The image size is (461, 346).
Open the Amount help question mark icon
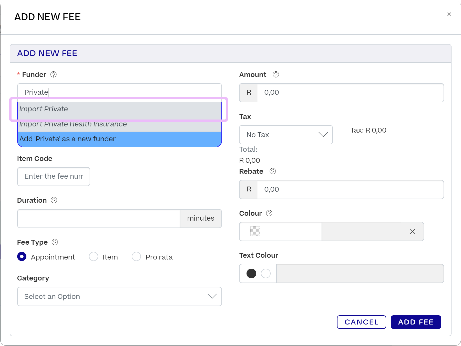(x=276, y=74)
